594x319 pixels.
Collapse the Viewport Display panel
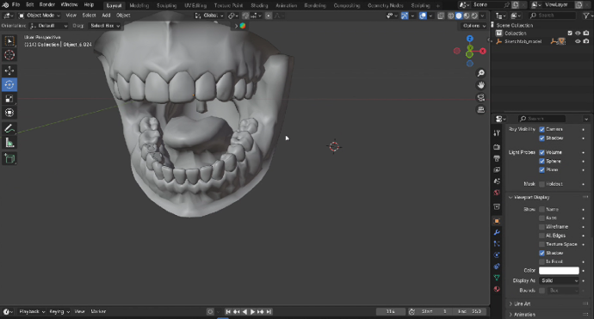pyautogui.click(x=532, y=197)
